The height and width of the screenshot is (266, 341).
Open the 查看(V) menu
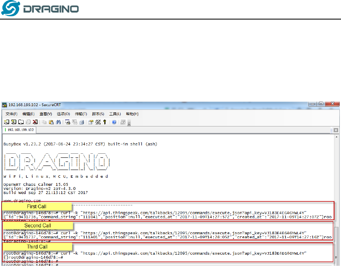pyautogui.click(x=46, y=114)
